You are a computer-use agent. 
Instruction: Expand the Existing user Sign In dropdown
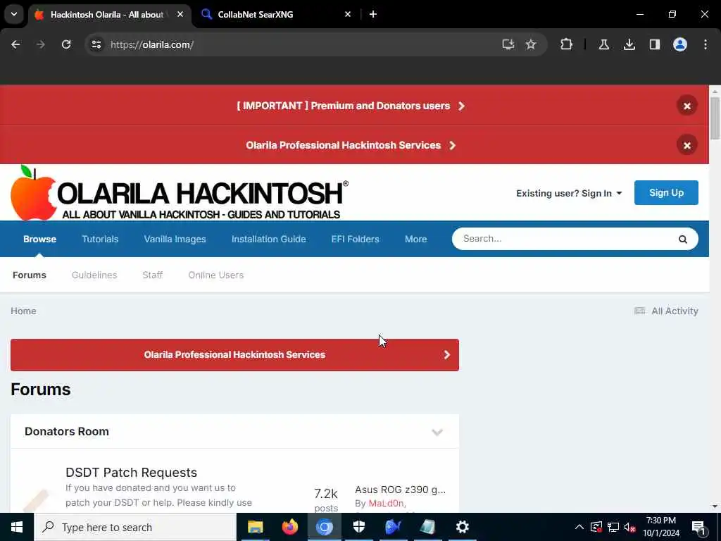tap(569, 193)
